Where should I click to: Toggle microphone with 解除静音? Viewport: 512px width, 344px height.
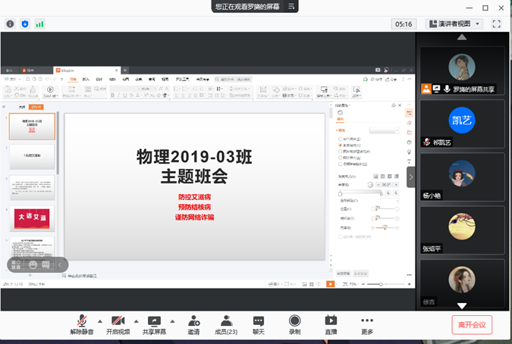(x=81, y=324)
